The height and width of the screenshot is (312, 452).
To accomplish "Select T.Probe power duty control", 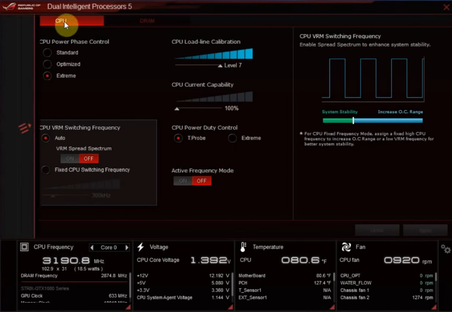I will pos(178,138).
